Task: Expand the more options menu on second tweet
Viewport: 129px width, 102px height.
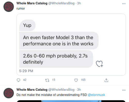Action: pos(124,90)
